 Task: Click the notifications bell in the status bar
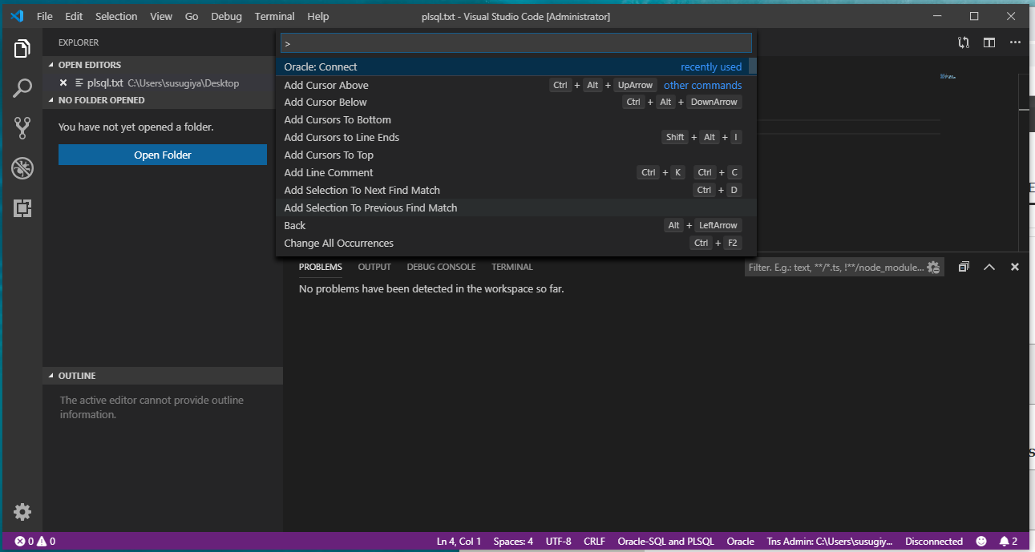[1006, 542]
